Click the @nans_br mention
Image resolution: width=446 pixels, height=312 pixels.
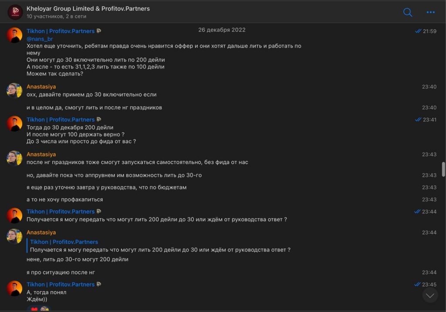40,39
